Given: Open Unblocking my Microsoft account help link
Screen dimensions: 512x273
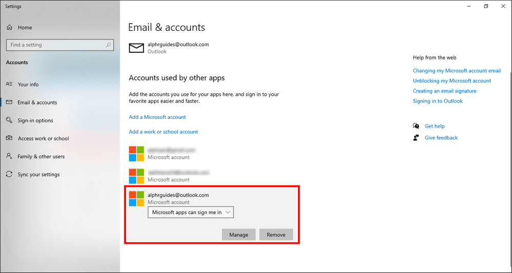Looking at the screenshot, I should click(452, 81).
